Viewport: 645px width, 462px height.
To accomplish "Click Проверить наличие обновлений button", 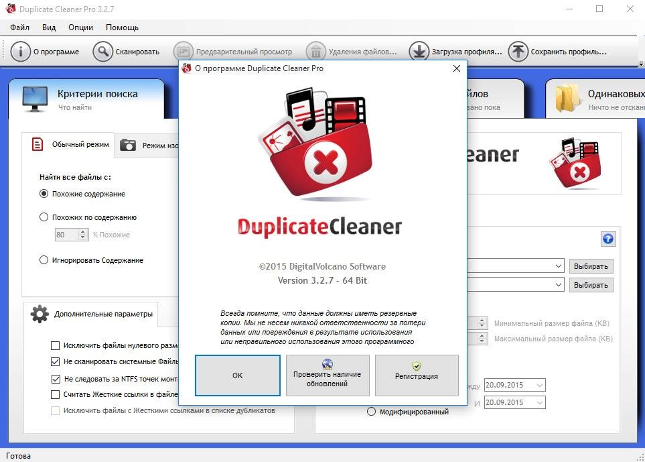I will [x=328, y=376].
